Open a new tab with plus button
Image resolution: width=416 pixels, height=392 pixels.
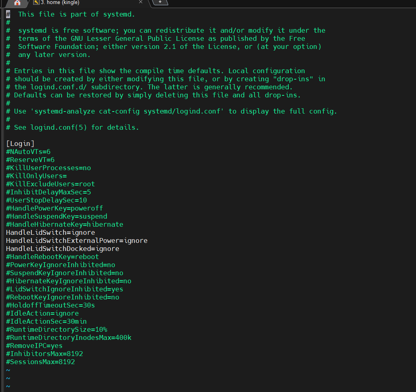(x=160, y=2)
